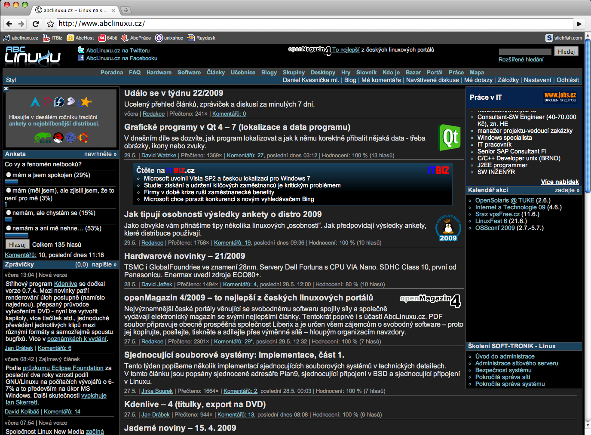This screenshot has width=591, height=435.
Task: Click the Qt logo thumbnail
Action: pos(449,138)
